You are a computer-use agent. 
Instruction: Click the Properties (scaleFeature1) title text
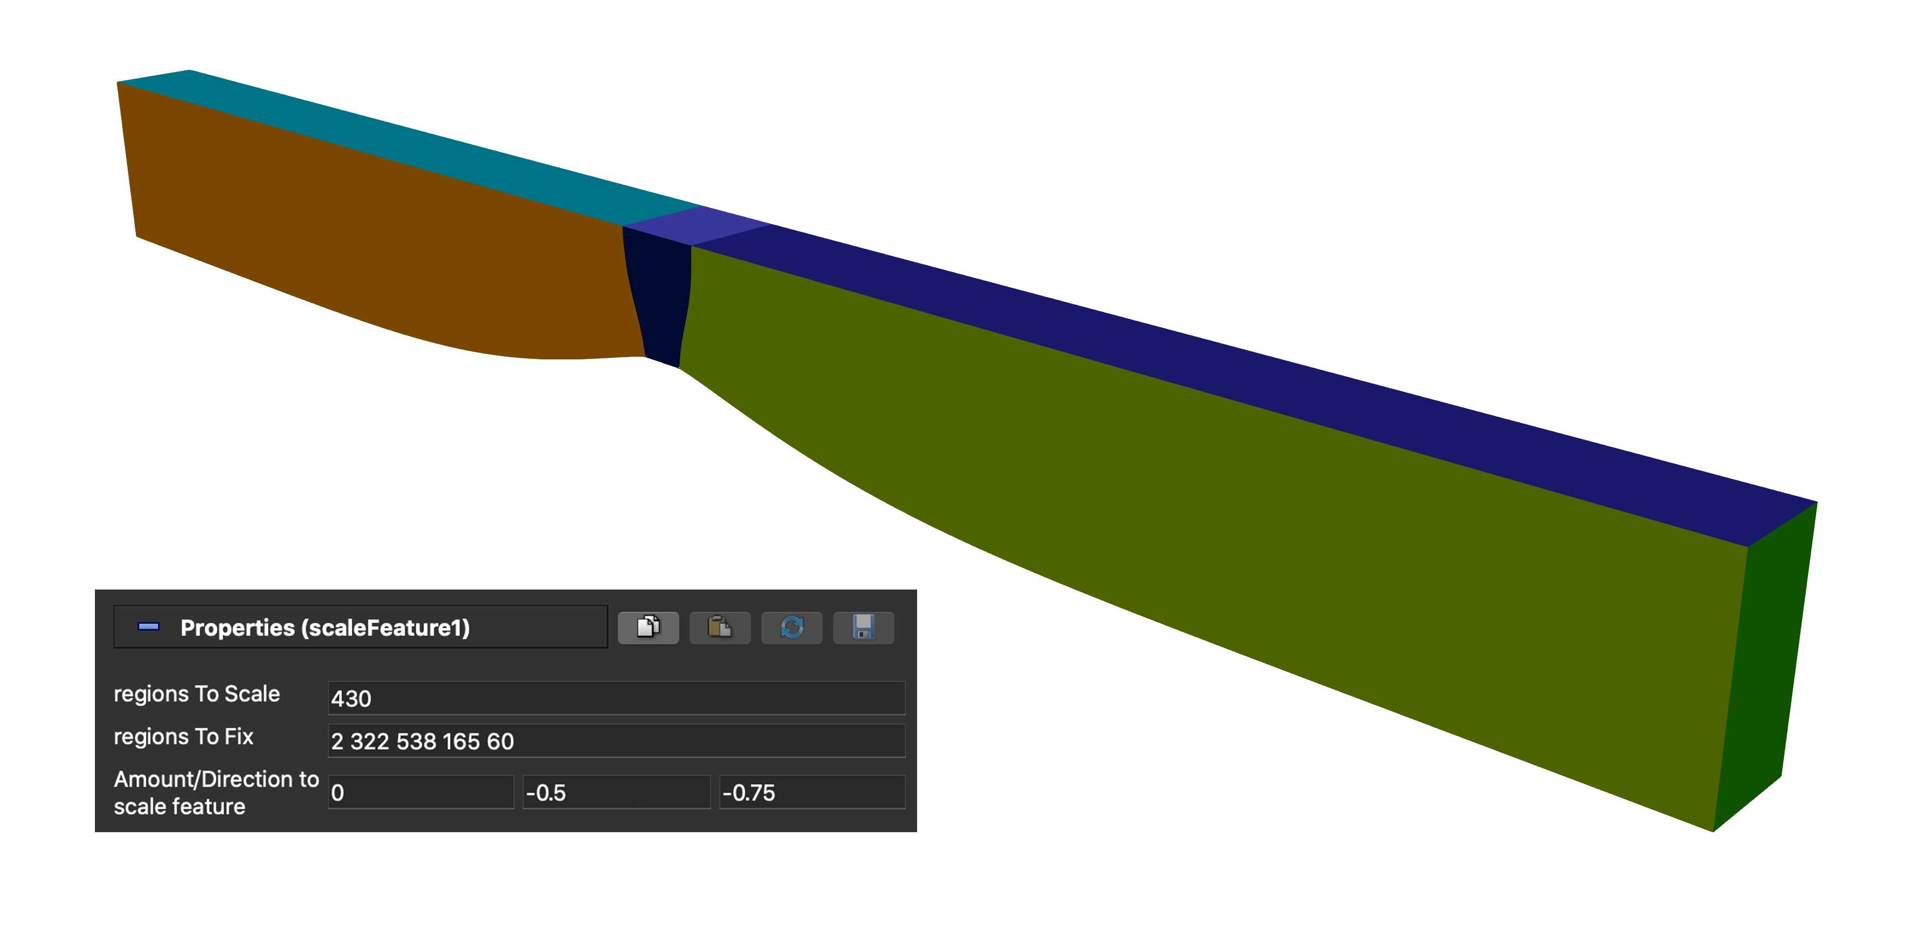point(325,627)
